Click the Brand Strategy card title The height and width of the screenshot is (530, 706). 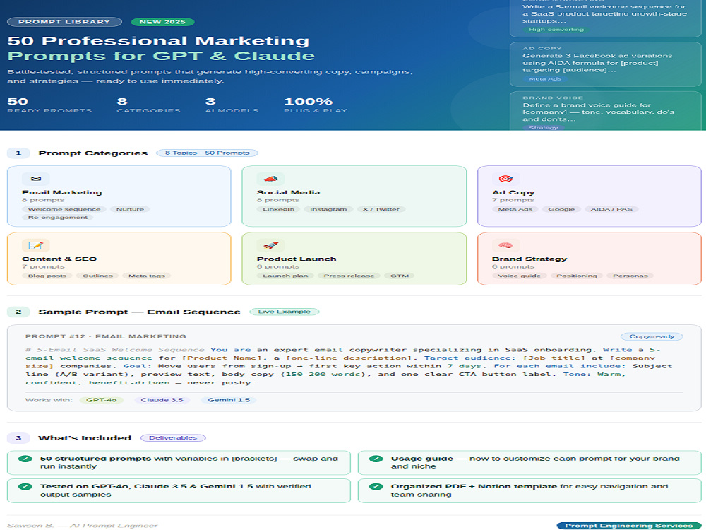(x=529, y=259)
